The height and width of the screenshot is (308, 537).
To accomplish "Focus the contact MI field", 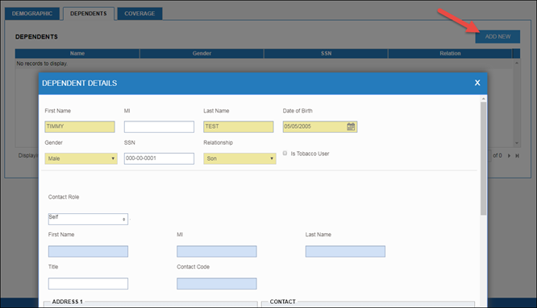I will (217, 252).
